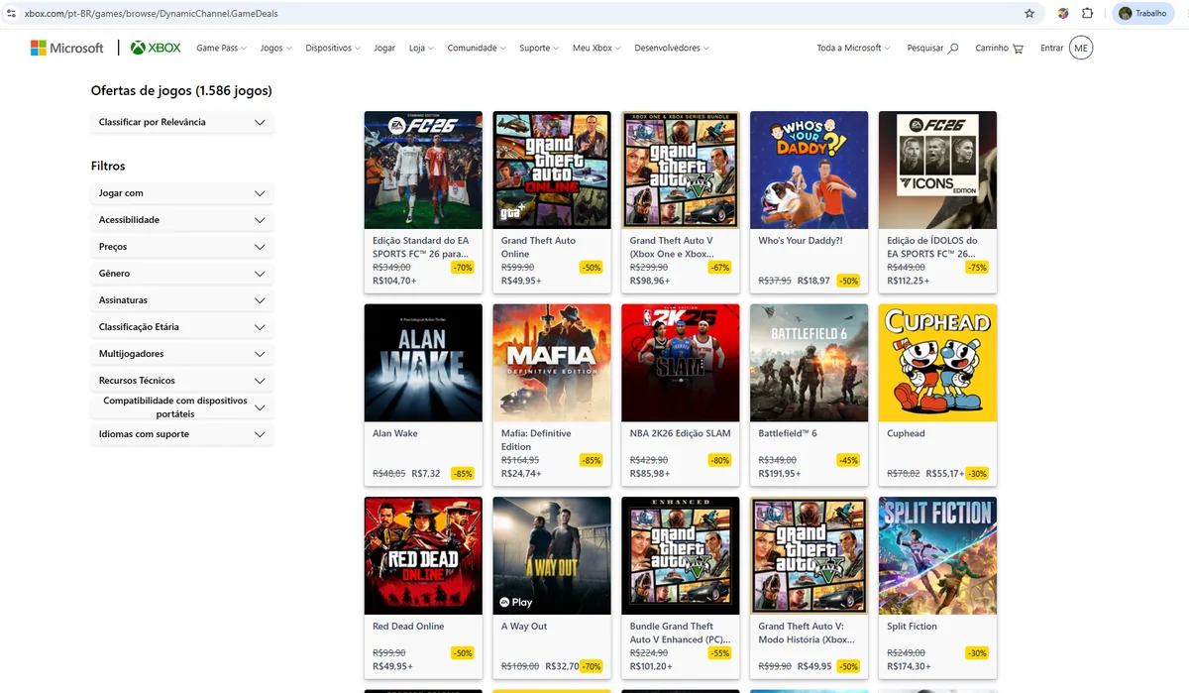Open the Desenvolvedores menu
This screenshot has height=693, width=1189.
(672, 48)
